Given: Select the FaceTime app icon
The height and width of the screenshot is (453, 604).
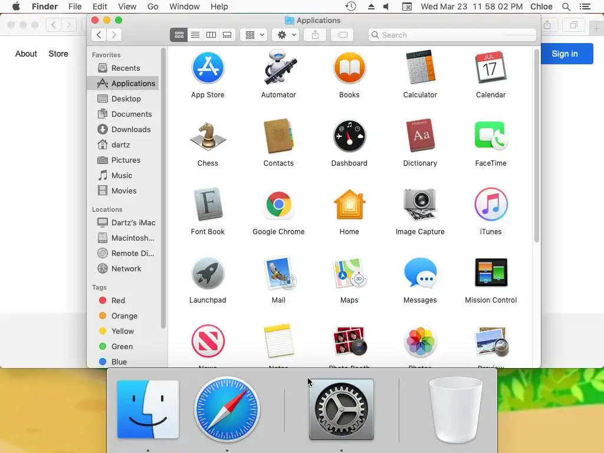Looking at the screenshot, I should coord(491,136).
